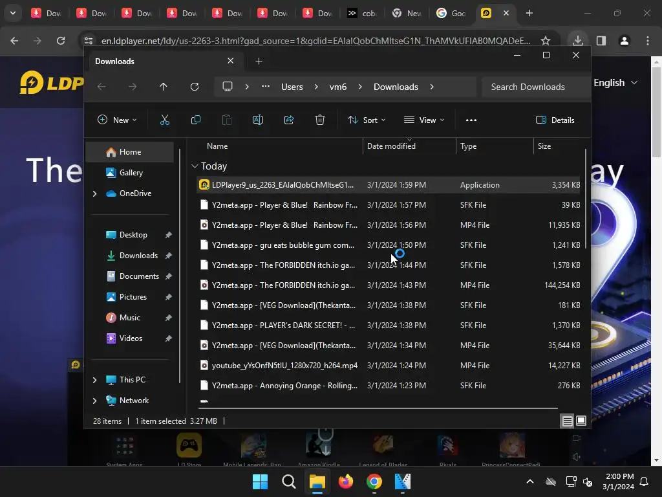
Task: Refresh the Downloads folder view
Action: (194, 87)
